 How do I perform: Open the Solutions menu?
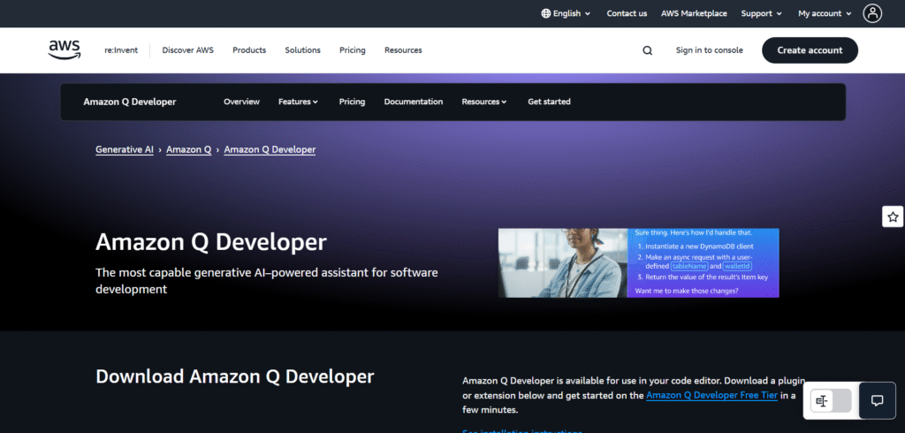pyautogui.click(x=302, y=50)
